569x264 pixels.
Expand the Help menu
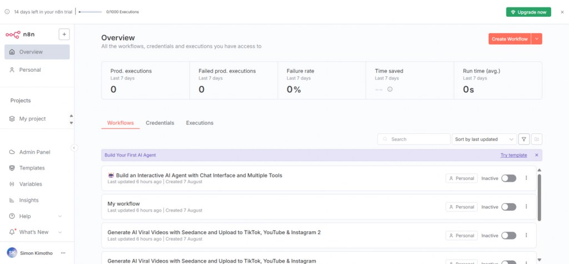(x=37, y=216)
